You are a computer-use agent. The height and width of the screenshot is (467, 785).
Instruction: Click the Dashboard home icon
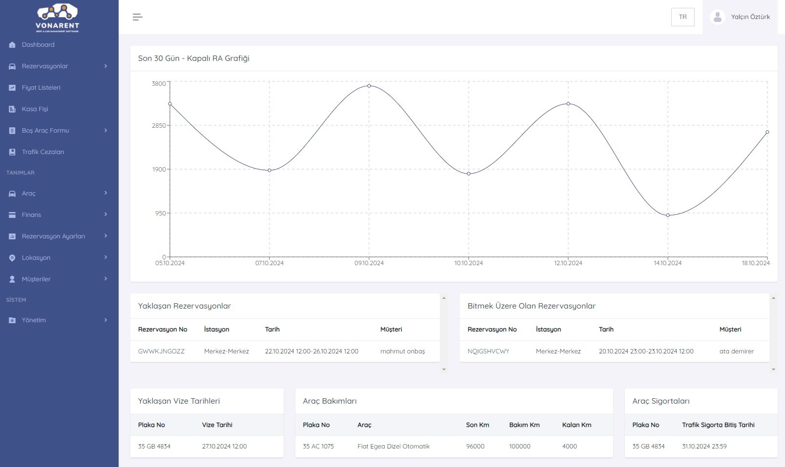tap(12, 45)
